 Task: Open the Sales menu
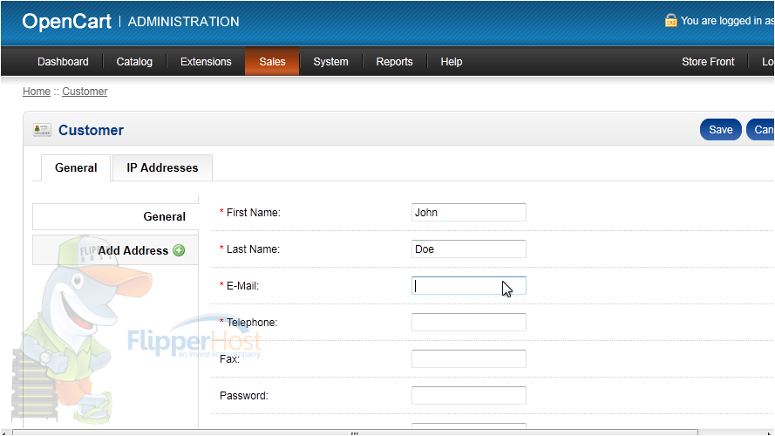[272, 62]
